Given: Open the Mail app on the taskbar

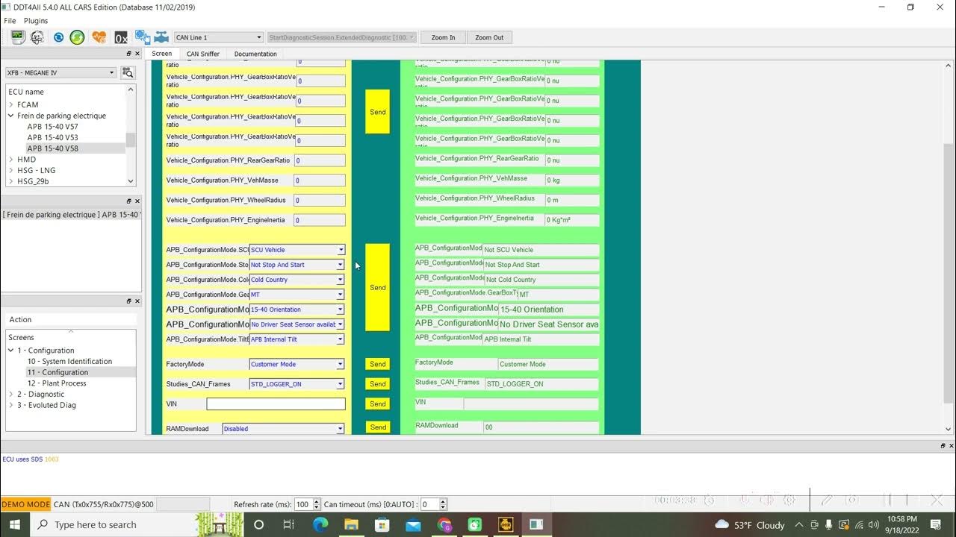Looking at the screenshot, I should point(413,524).
